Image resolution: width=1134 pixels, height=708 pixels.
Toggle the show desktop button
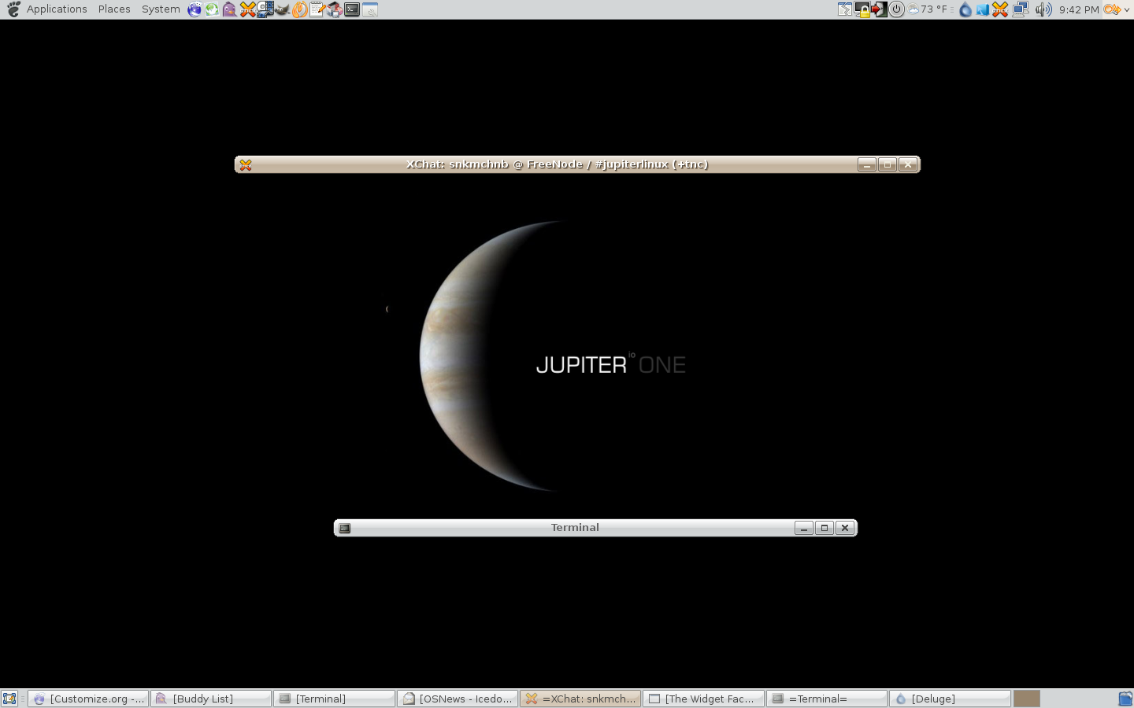[x=9, y=699]
